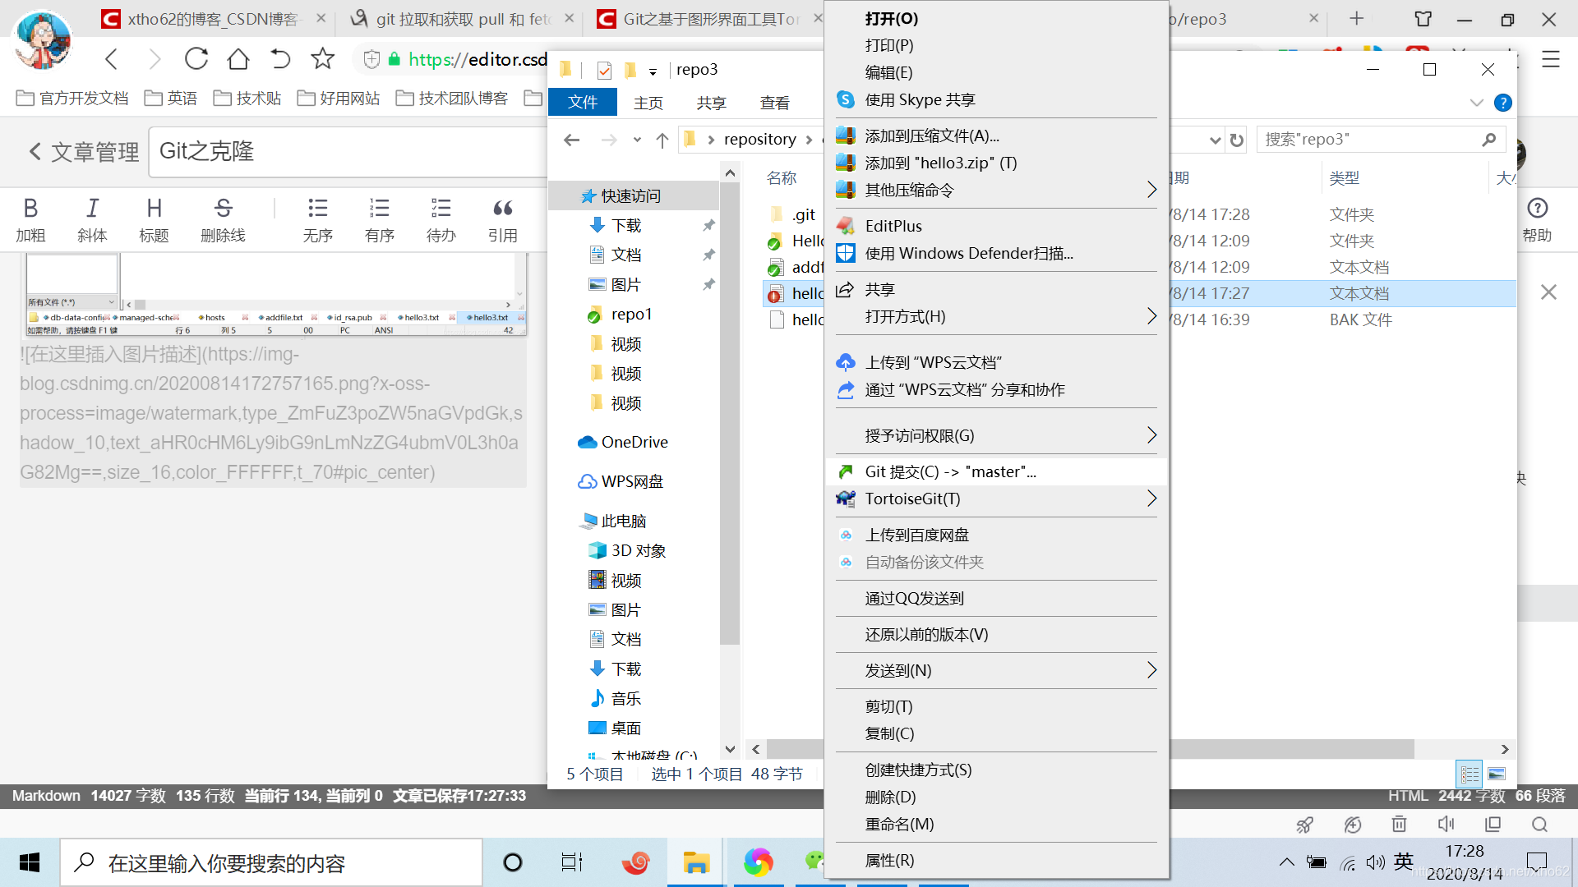Click 使用 Skype 共享 menu entry
This screenshot has width=1578, height=887.
click(996, 99)
